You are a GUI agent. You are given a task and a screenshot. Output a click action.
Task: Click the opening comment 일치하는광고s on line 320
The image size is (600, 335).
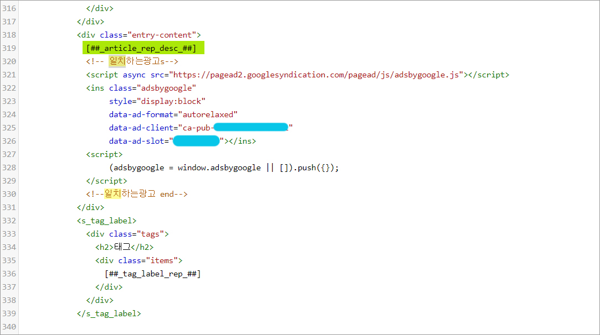coord(132,61)
